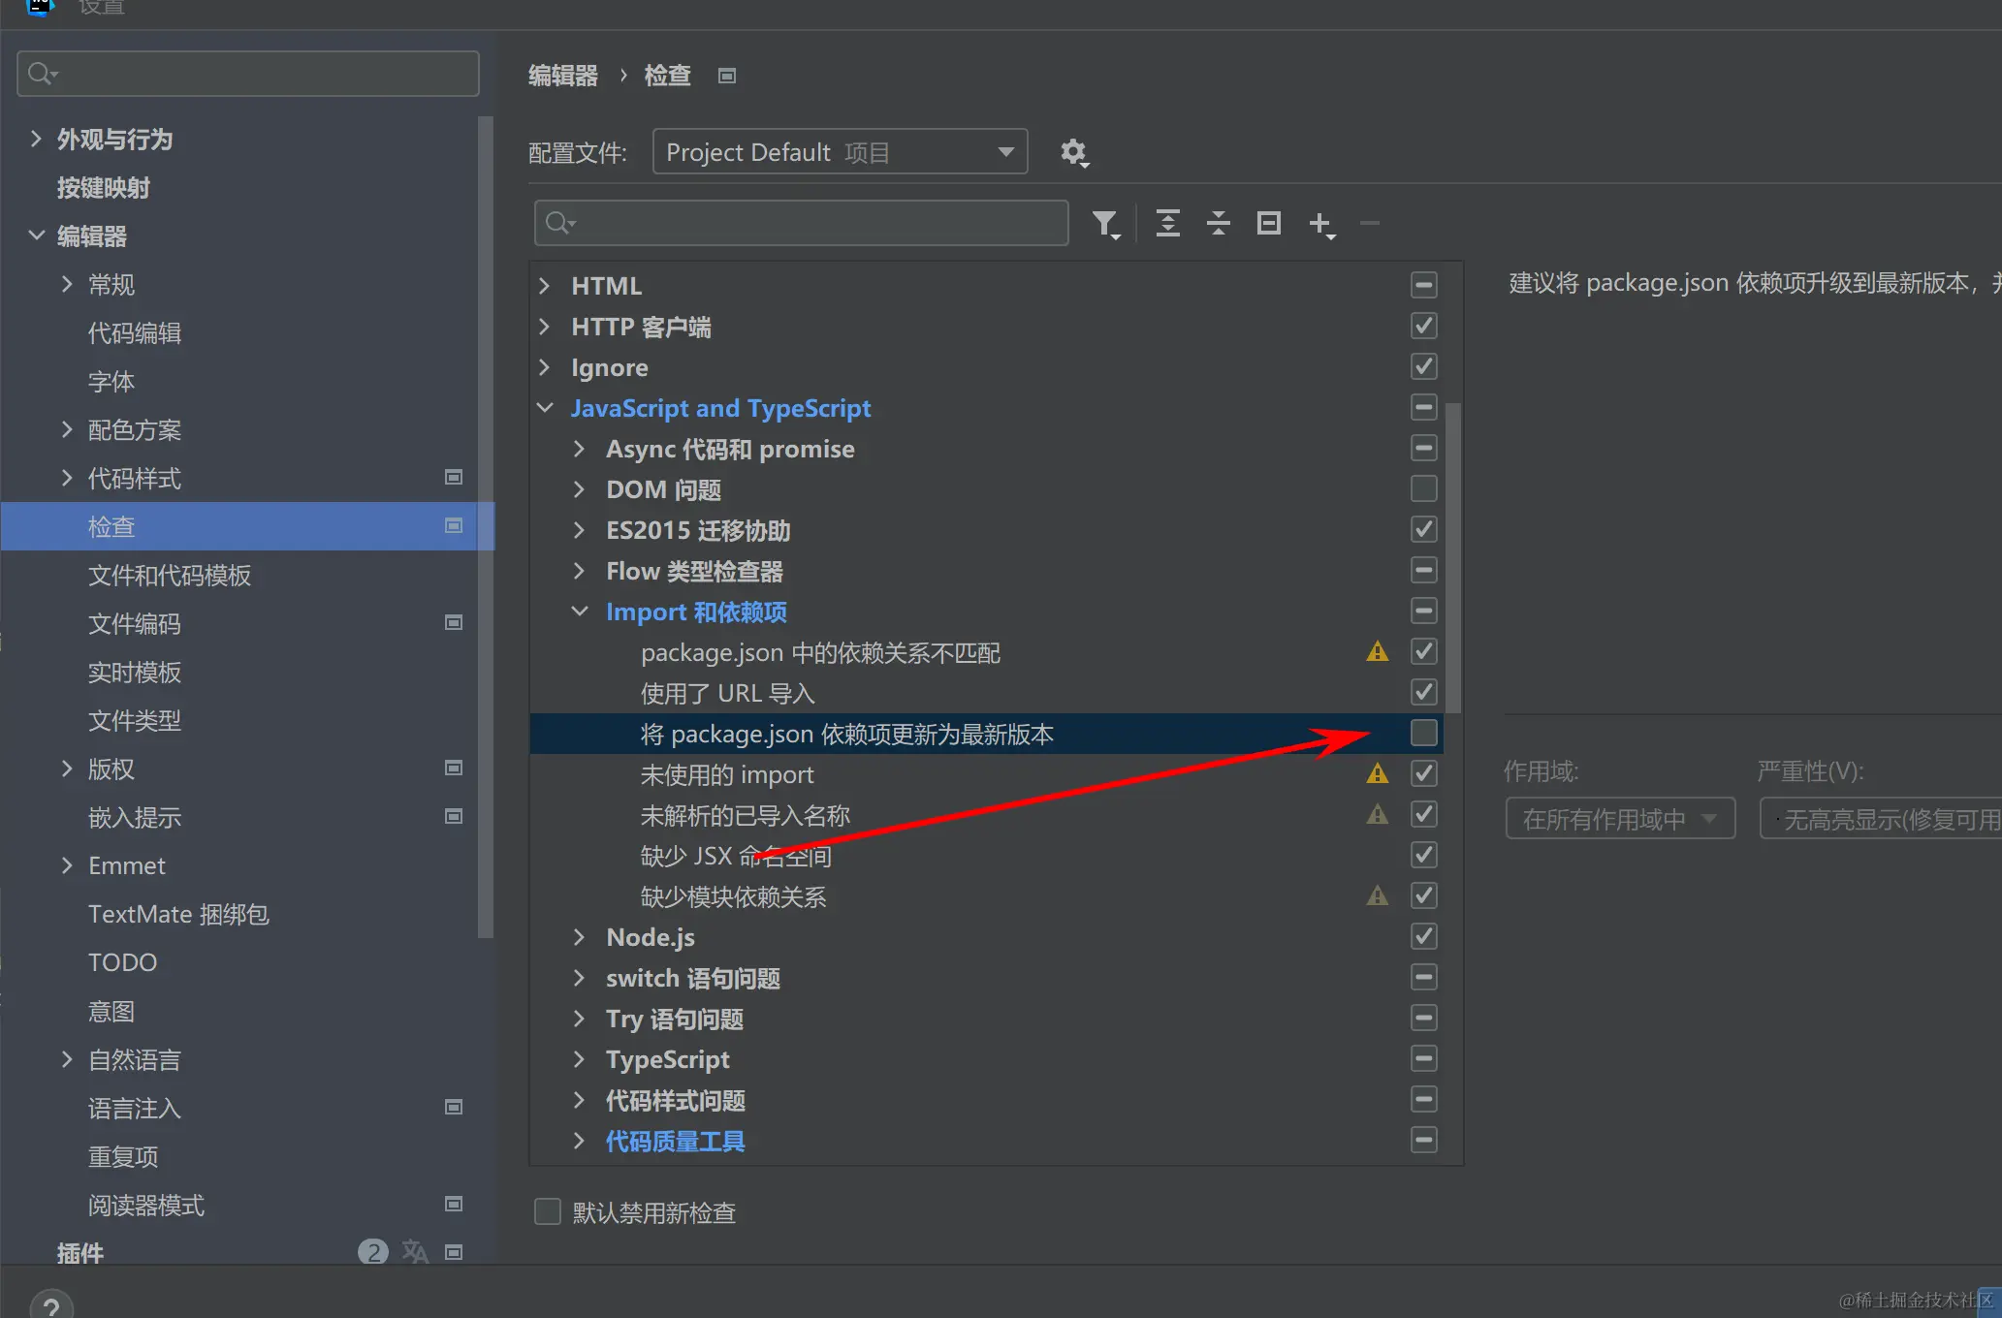Enable 将 package.json 依赖项更新为最新版本 checkbox

coord(1423,734)
